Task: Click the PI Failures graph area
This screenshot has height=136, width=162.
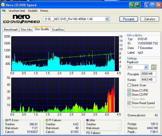Action: [x=65, y=95]
